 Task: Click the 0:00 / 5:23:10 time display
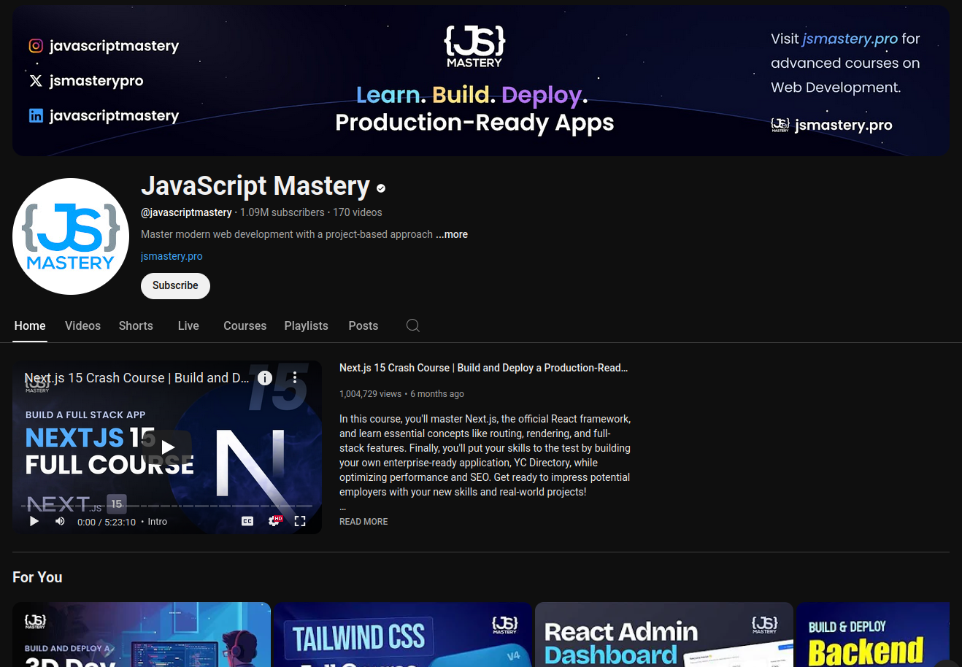coord(107,522)
